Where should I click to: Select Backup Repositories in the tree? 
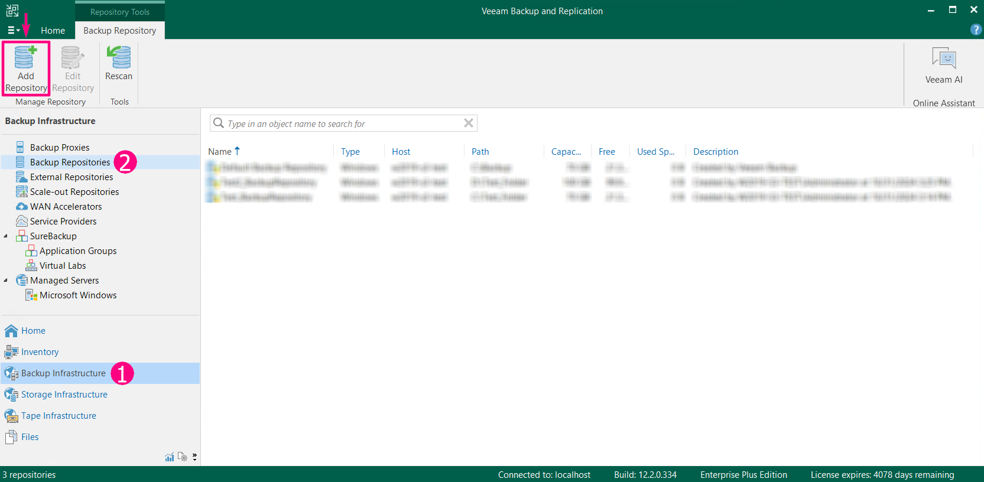tap(70, 162)
